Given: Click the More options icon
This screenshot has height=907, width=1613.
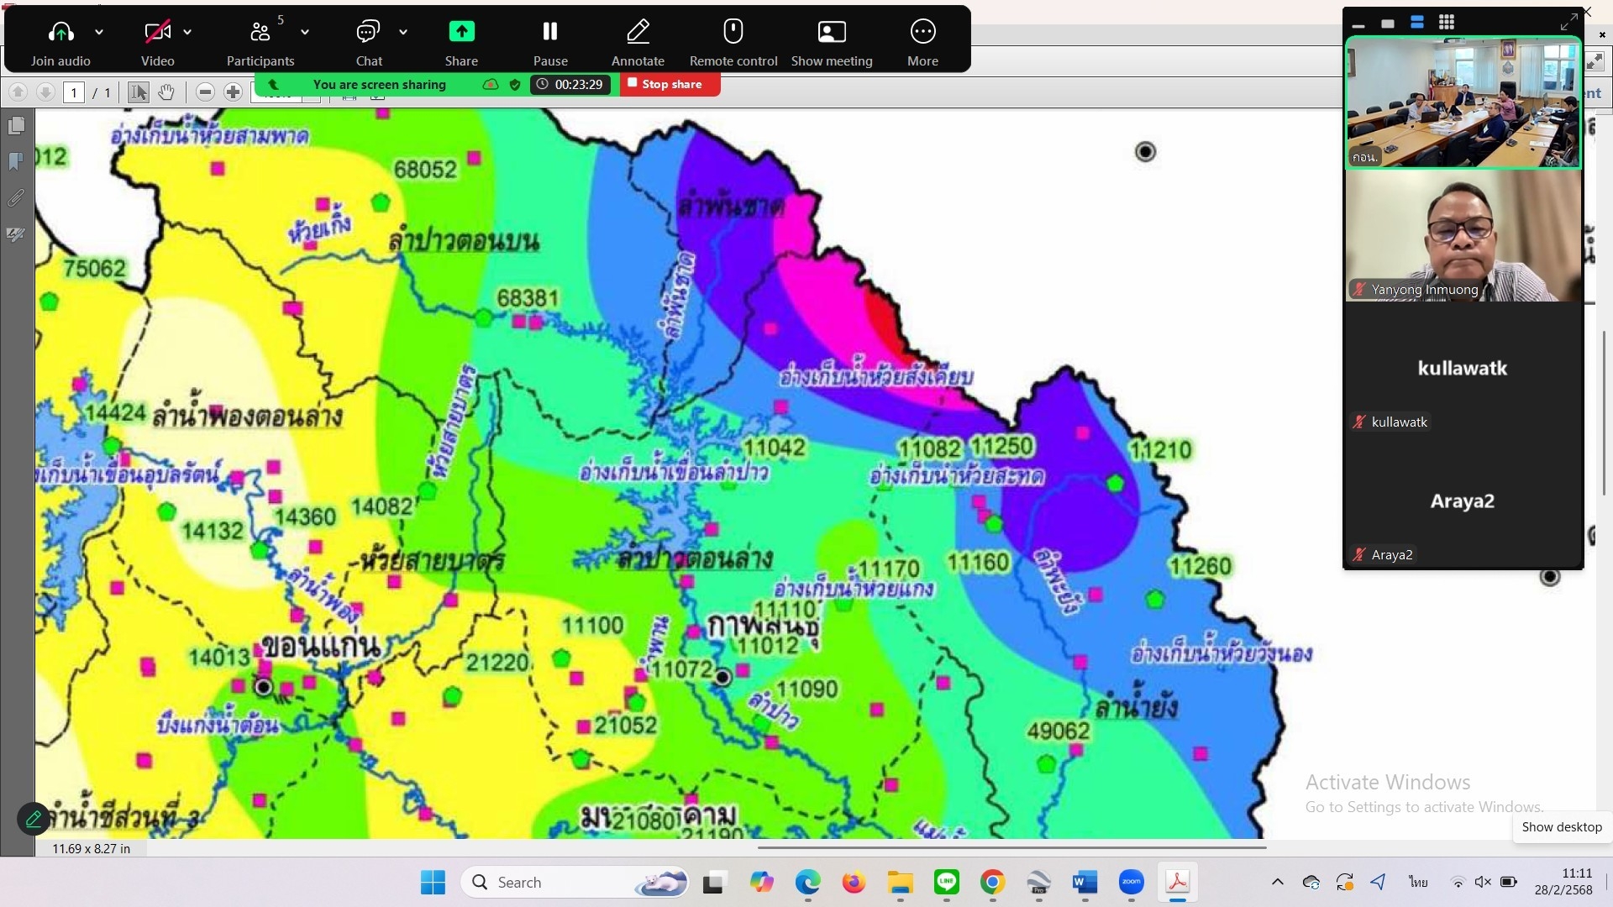Looking at the screenshot, I should point(922,33).
